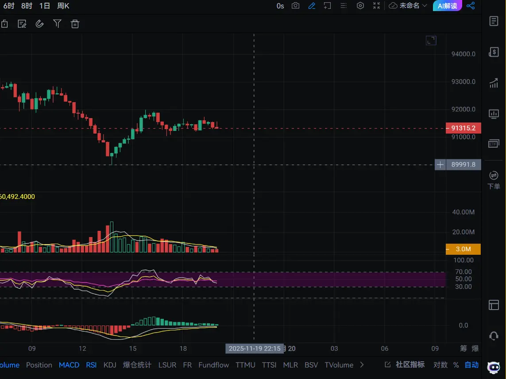Switch scale to percent %

coord(456,365)
